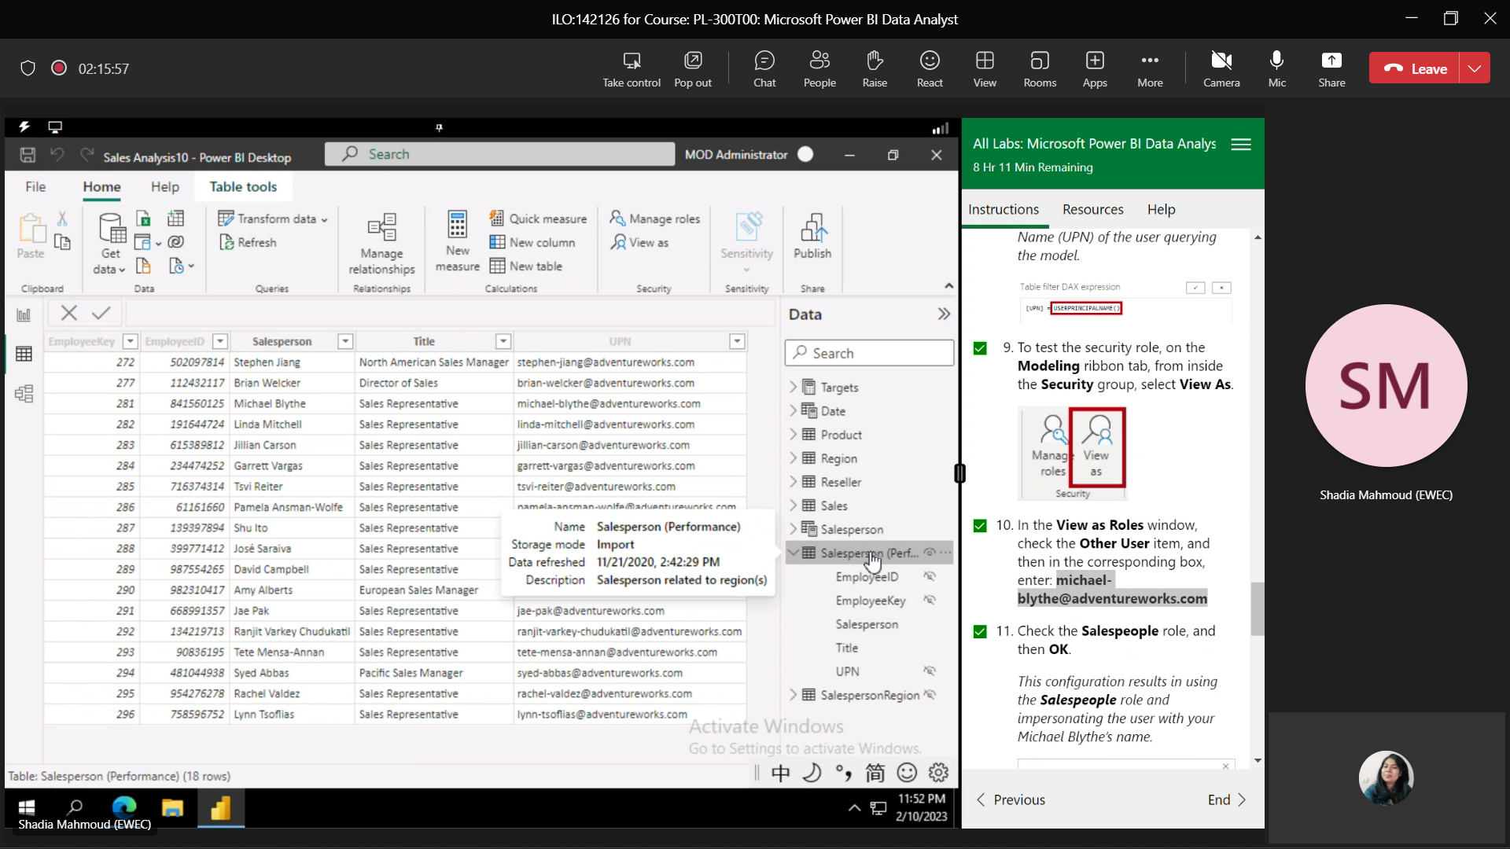Viewport: 1510px width, 849px height.
Task: Open the Salesperson column filter dropdown
Action: [344, 341]
